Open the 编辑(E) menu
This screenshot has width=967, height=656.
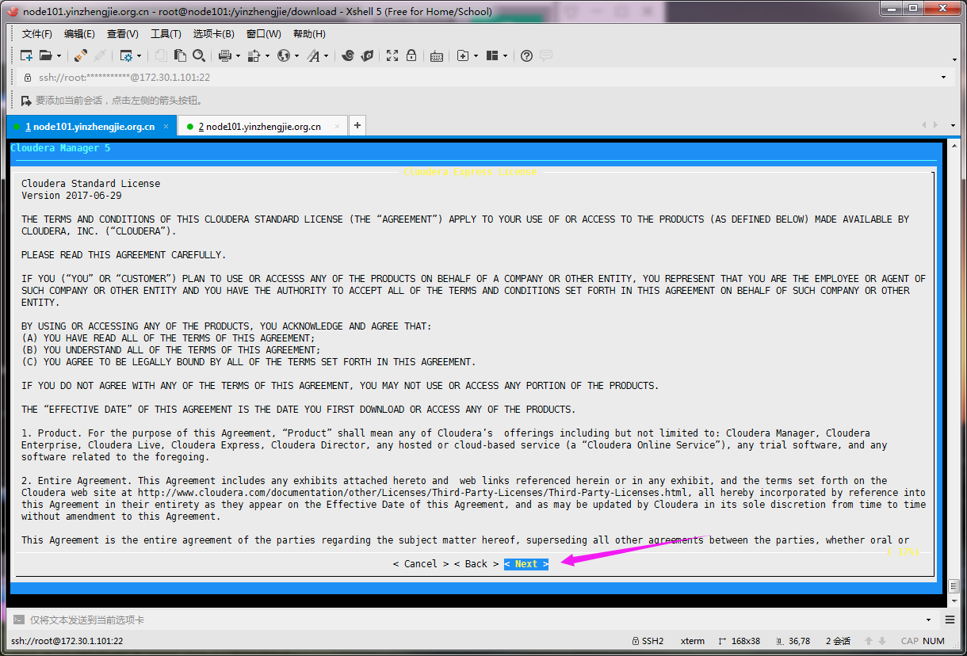[79, 34]
